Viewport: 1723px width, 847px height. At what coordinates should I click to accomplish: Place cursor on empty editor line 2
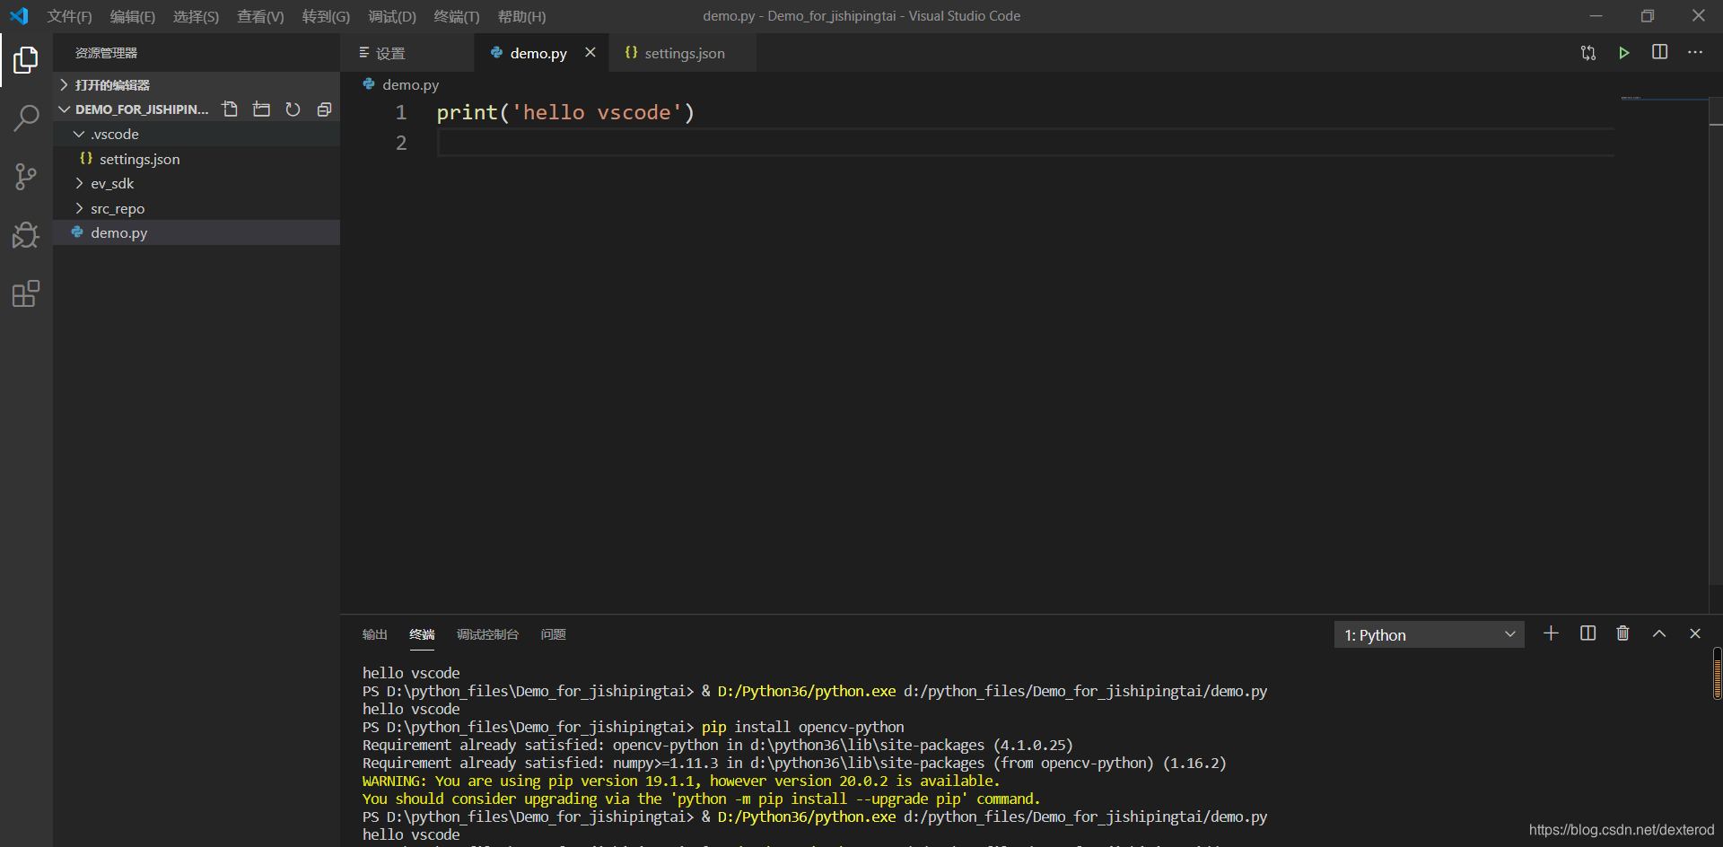[x=1025, y=143]
